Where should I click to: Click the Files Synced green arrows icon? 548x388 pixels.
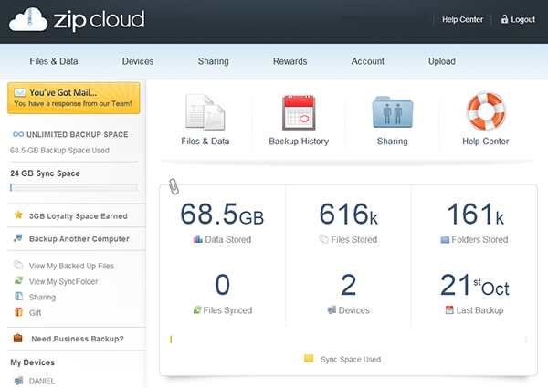(197, 309)
